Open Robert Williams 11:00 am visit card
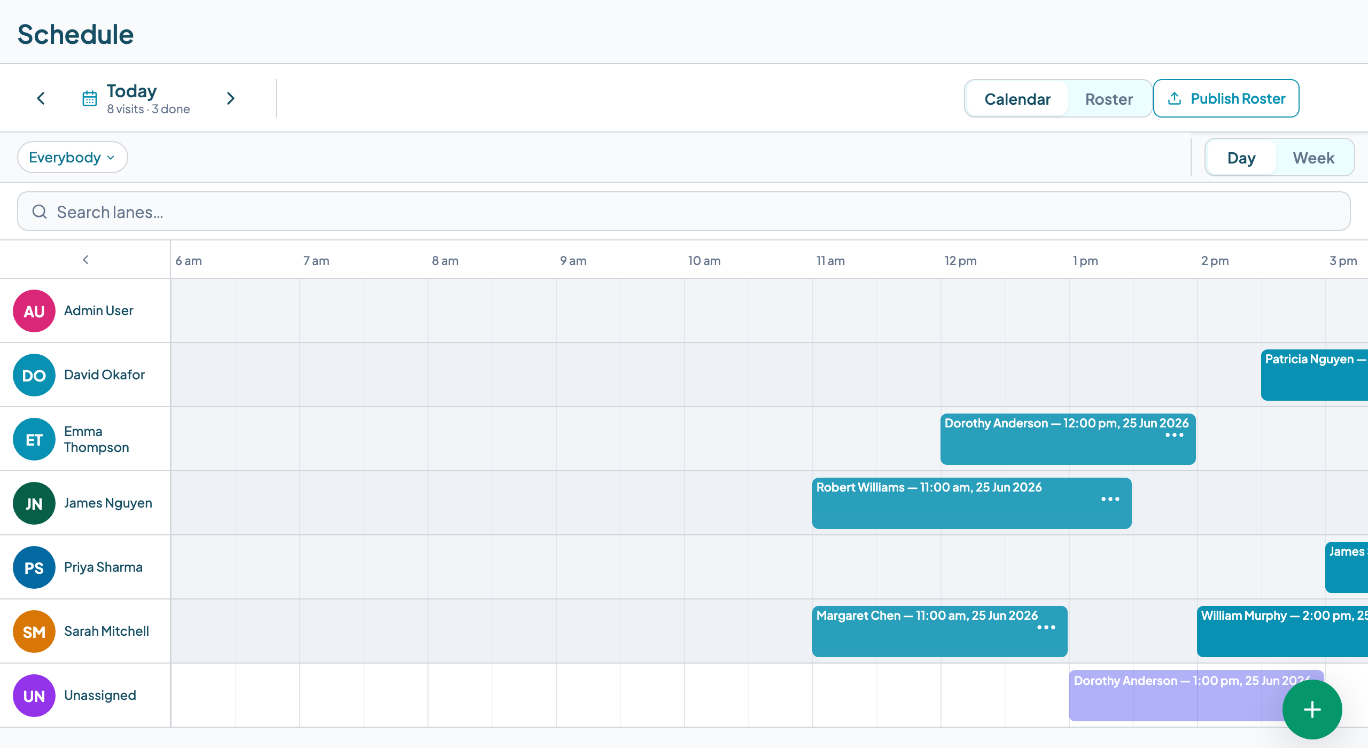Screen dimensions: 1368x748 click(x=972, y=503)
